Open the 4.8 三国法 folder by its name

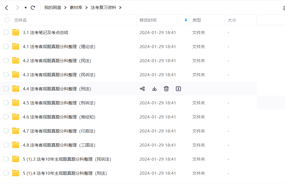click(x=59, y=145)
